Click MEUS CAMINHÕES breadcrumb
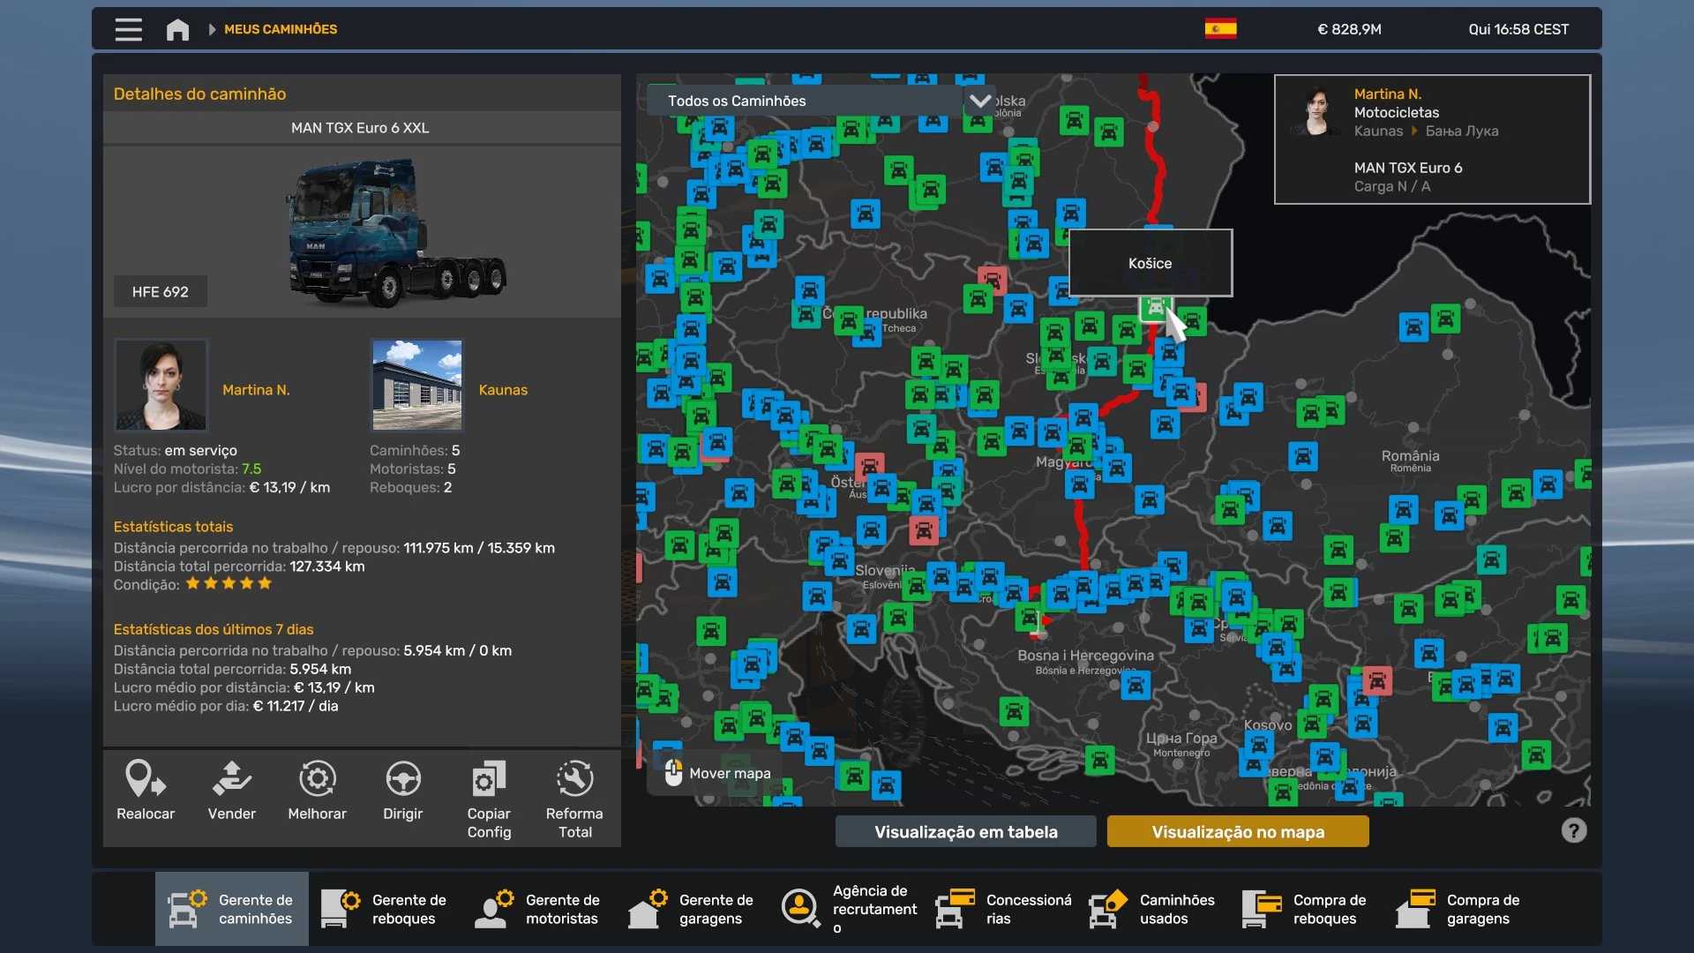Viewport: 1694px width, 953px height. tap(281, 29)
